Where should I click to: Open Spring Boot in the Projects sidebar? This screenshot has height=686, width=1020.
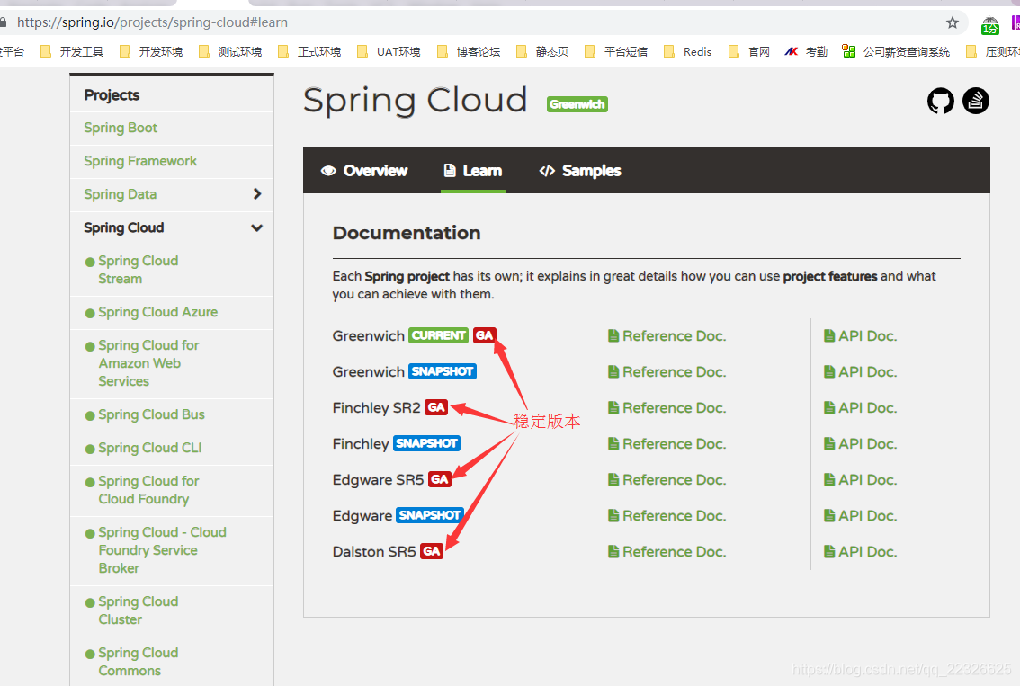coord(121,128)
